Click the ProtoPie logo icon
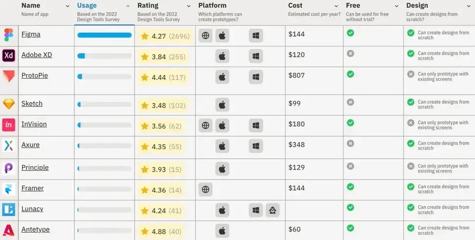This screenshot has width=475, height=240. pos(8,76)
